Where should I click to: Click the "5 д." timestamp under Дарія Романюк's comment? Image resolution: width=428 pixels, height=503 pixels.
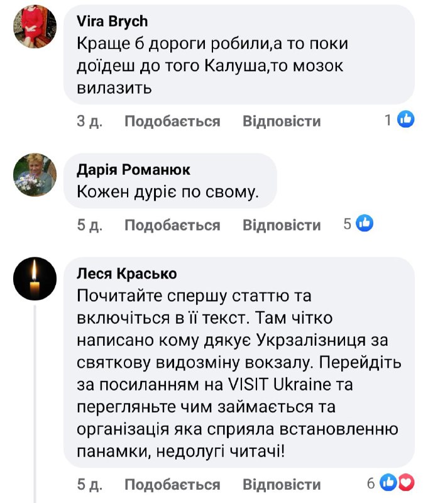(90, 224)
